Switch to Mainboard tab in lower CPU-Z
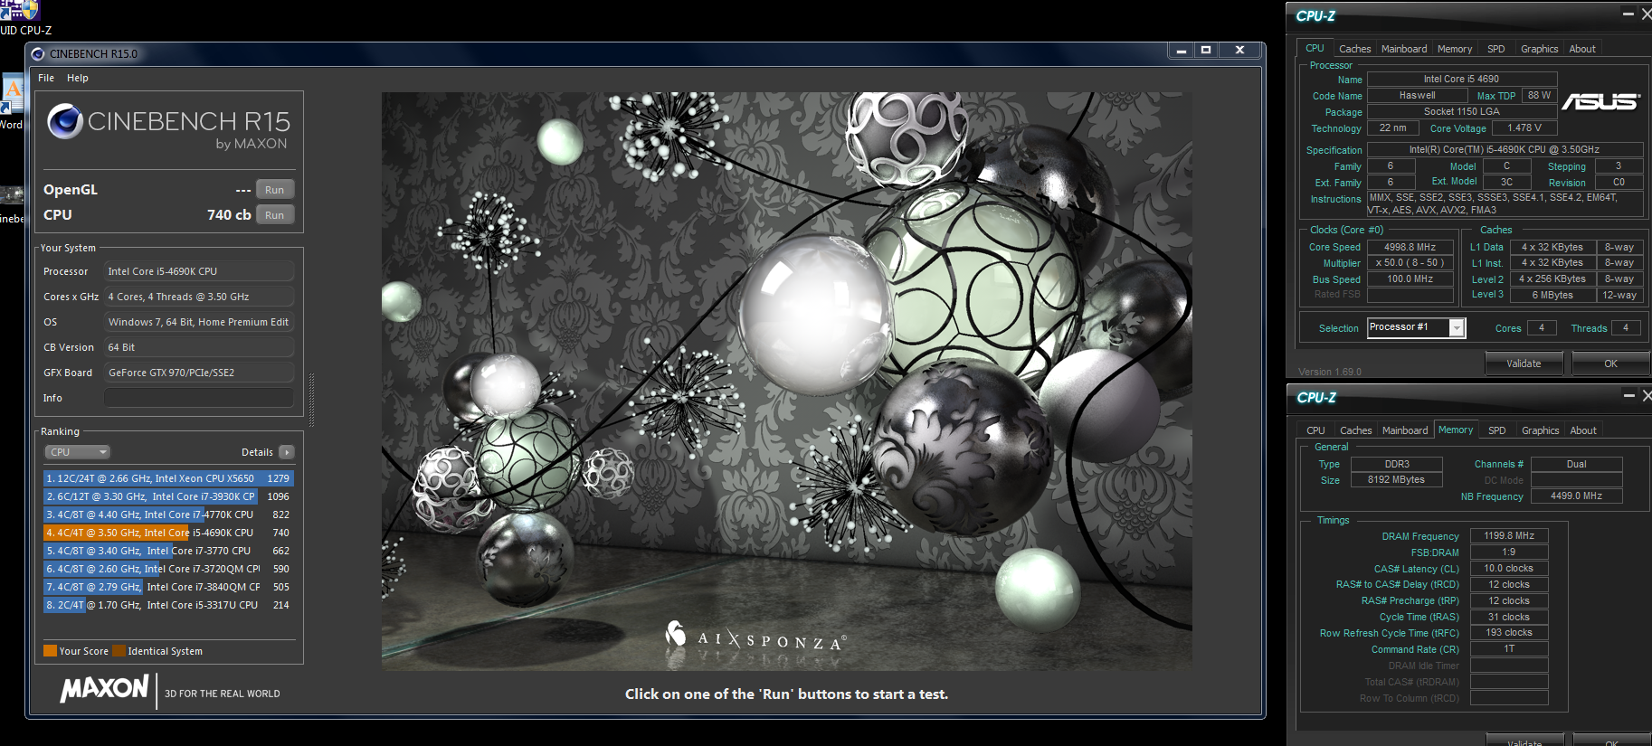 pyautogui.click(x=1405, y=430)
